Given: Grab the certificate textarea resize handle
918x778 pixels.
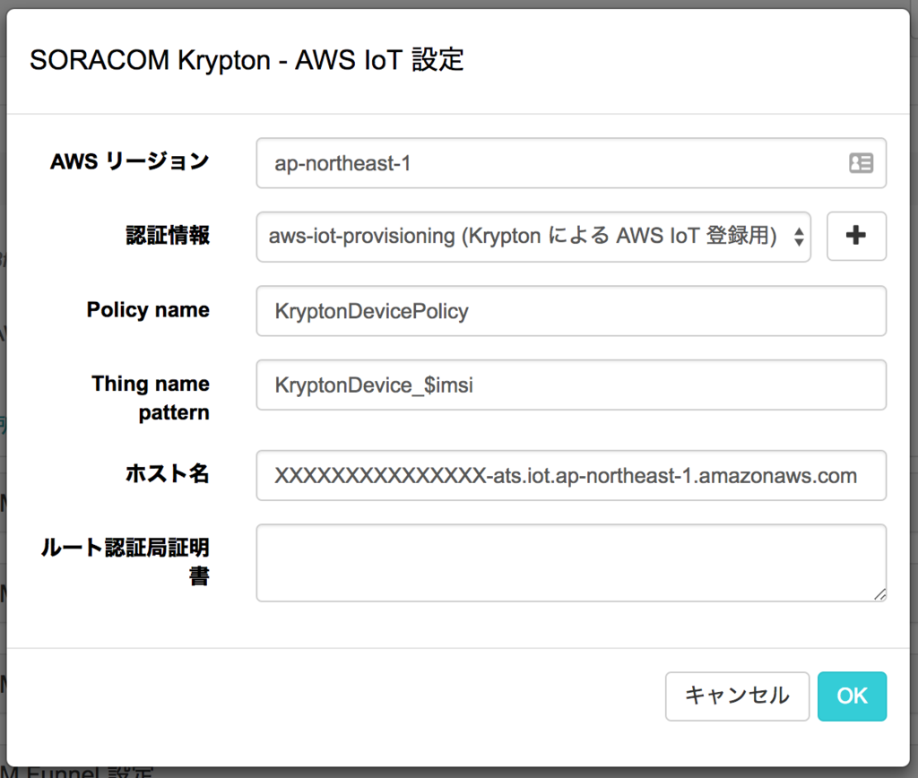Looking at the screenshot, I should coord(880,594).
